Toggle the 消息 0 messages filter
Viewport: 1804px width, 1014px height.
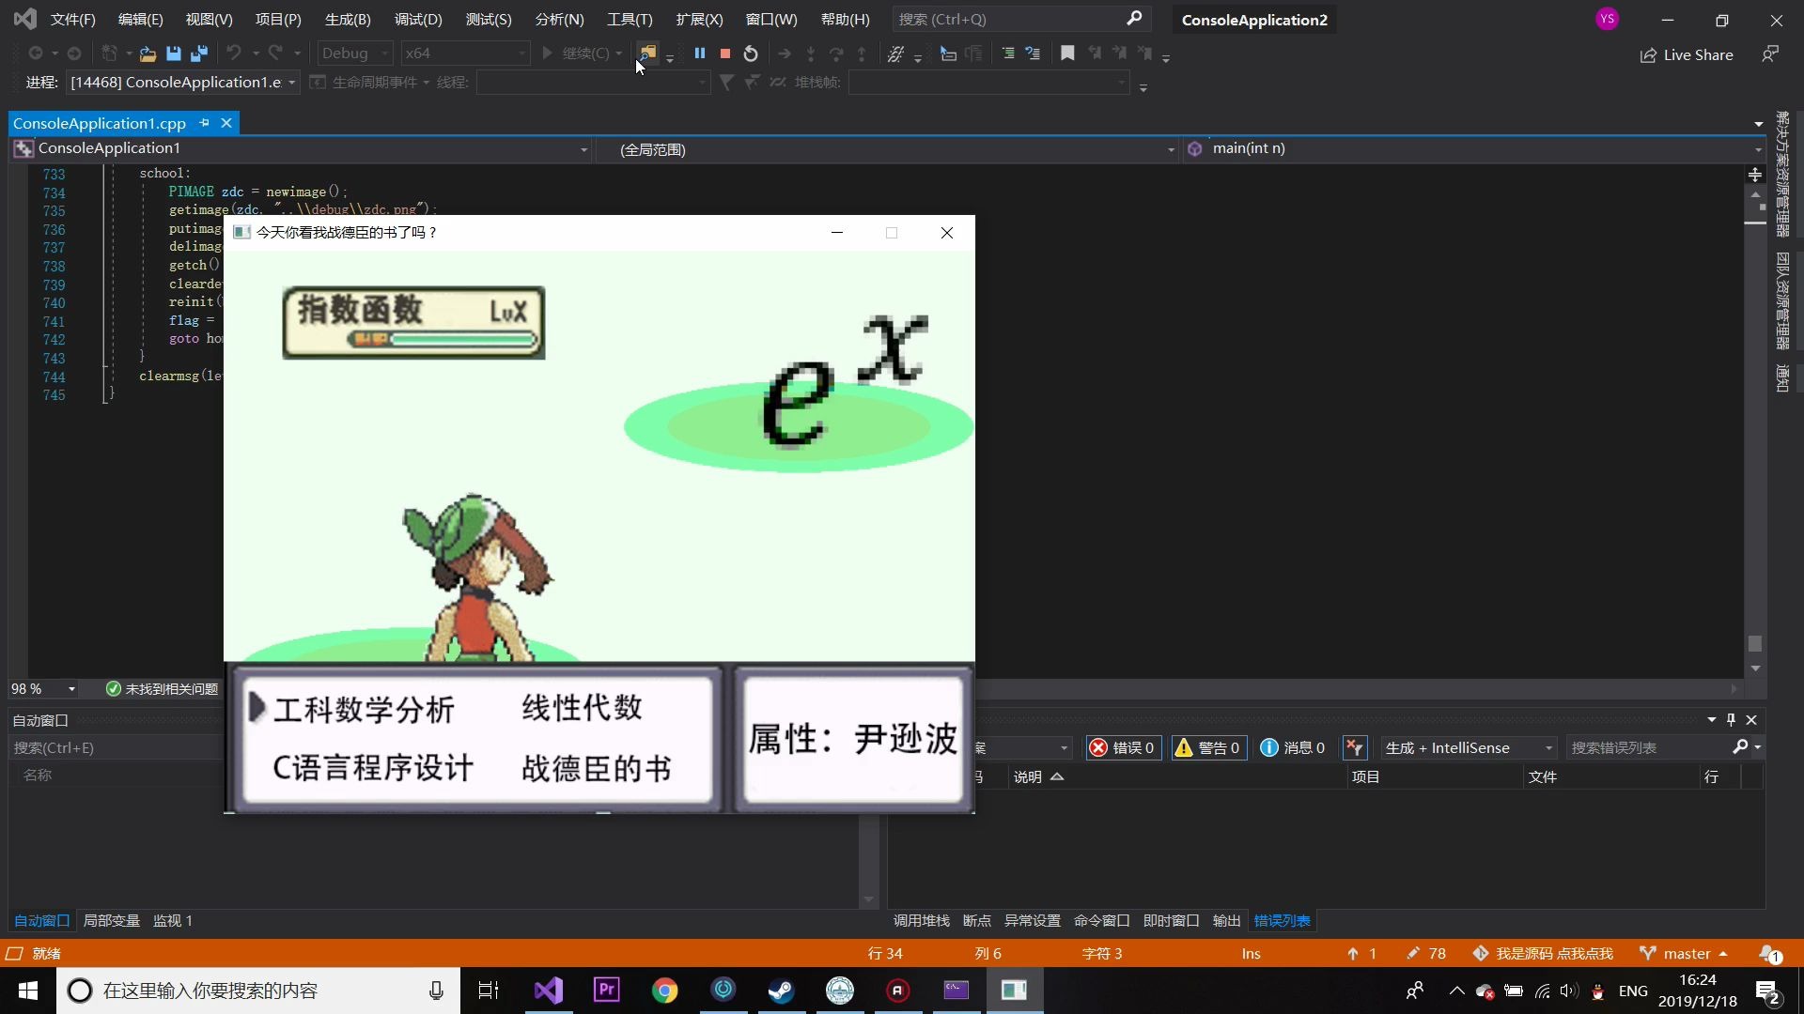pos(1293,747)
